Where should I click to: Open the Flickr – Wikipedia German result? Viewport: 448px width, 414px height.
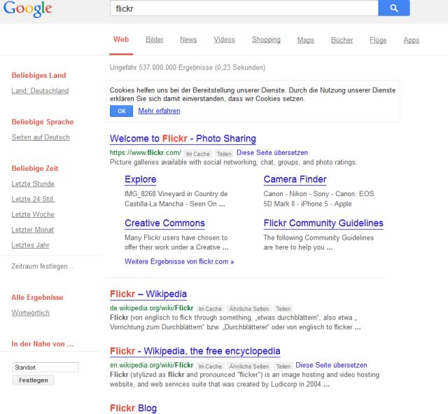point(148,294)
